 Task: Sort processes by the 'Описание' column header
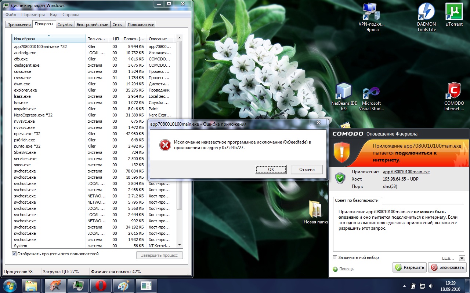click(161, 39)
